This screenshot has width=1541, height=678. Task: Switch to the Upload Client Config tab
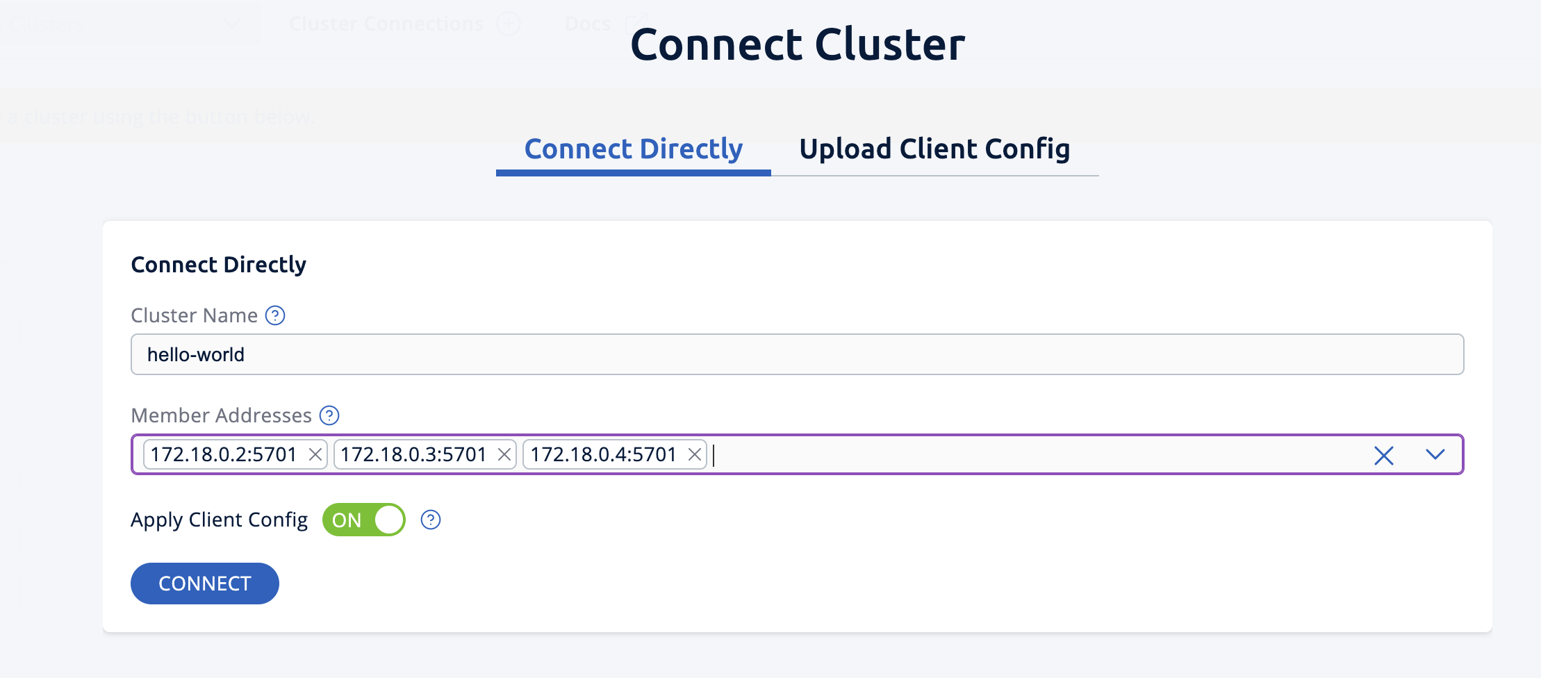(x=934, y=149)
